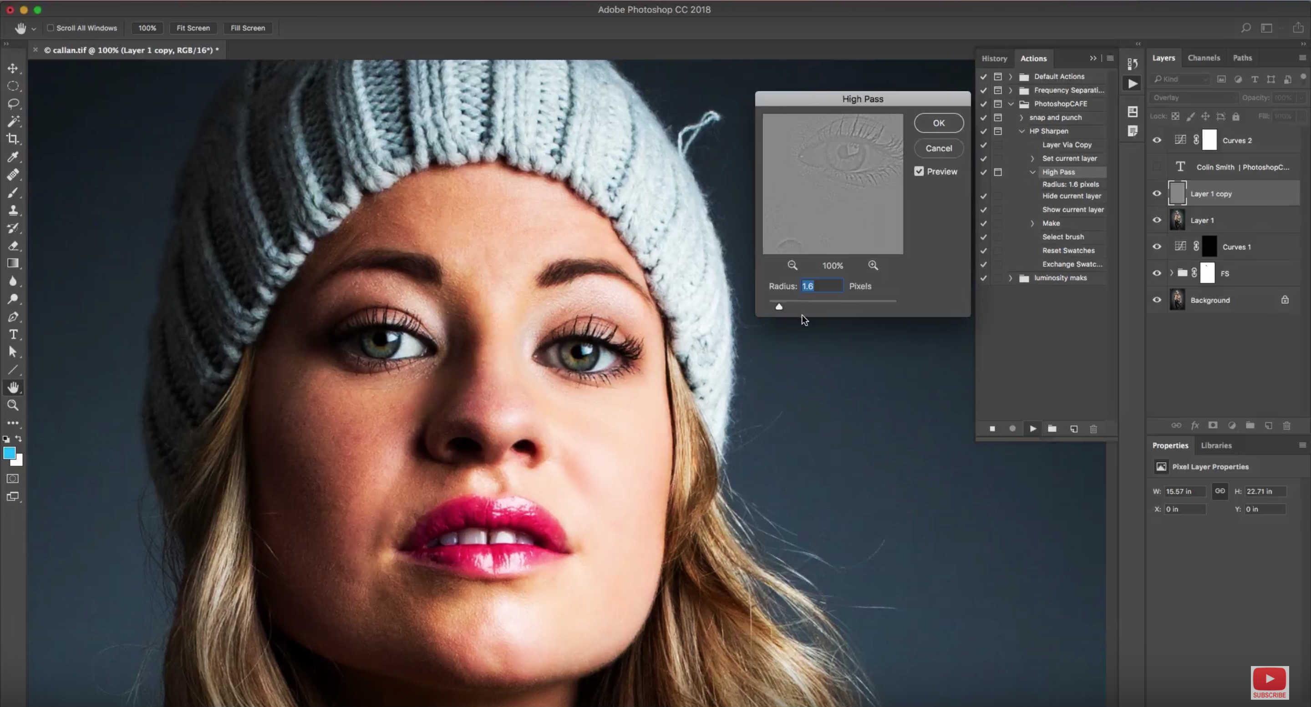Switch to the Channels tab
Screen dimensions: 1311x707
(1204, 58)
